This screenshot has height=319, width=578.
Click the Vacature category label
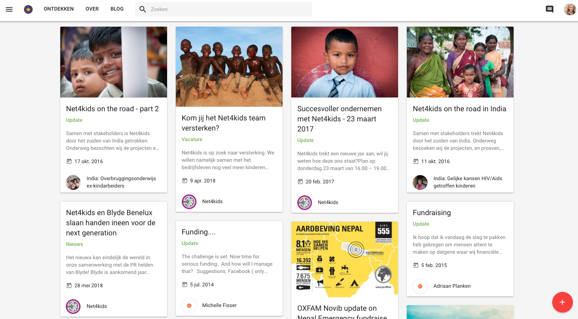(192, 139)
